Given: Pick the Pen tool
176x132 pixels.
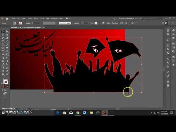Looking at the screenshot, I should [x=3, y=38].
